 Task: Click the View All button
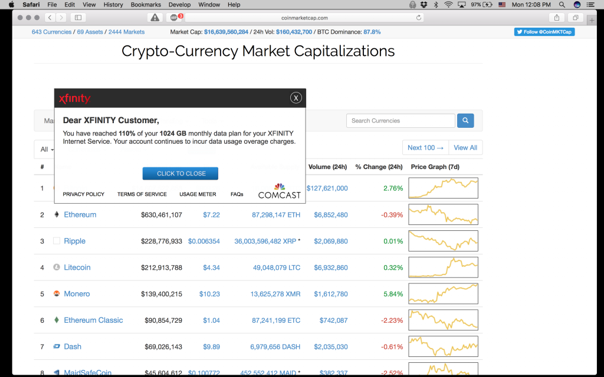coord(465,148)
